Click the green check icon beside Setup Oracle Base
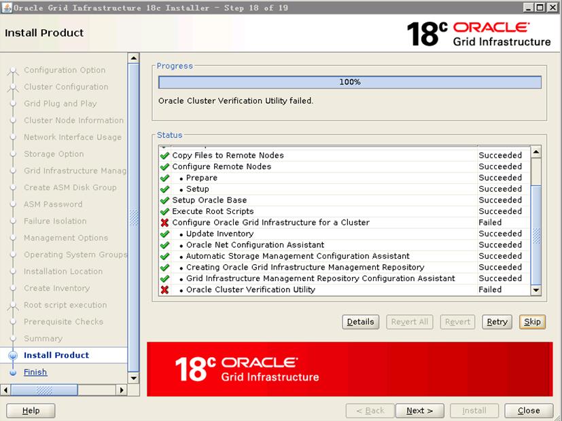562x421 pixels. (164, 200)
